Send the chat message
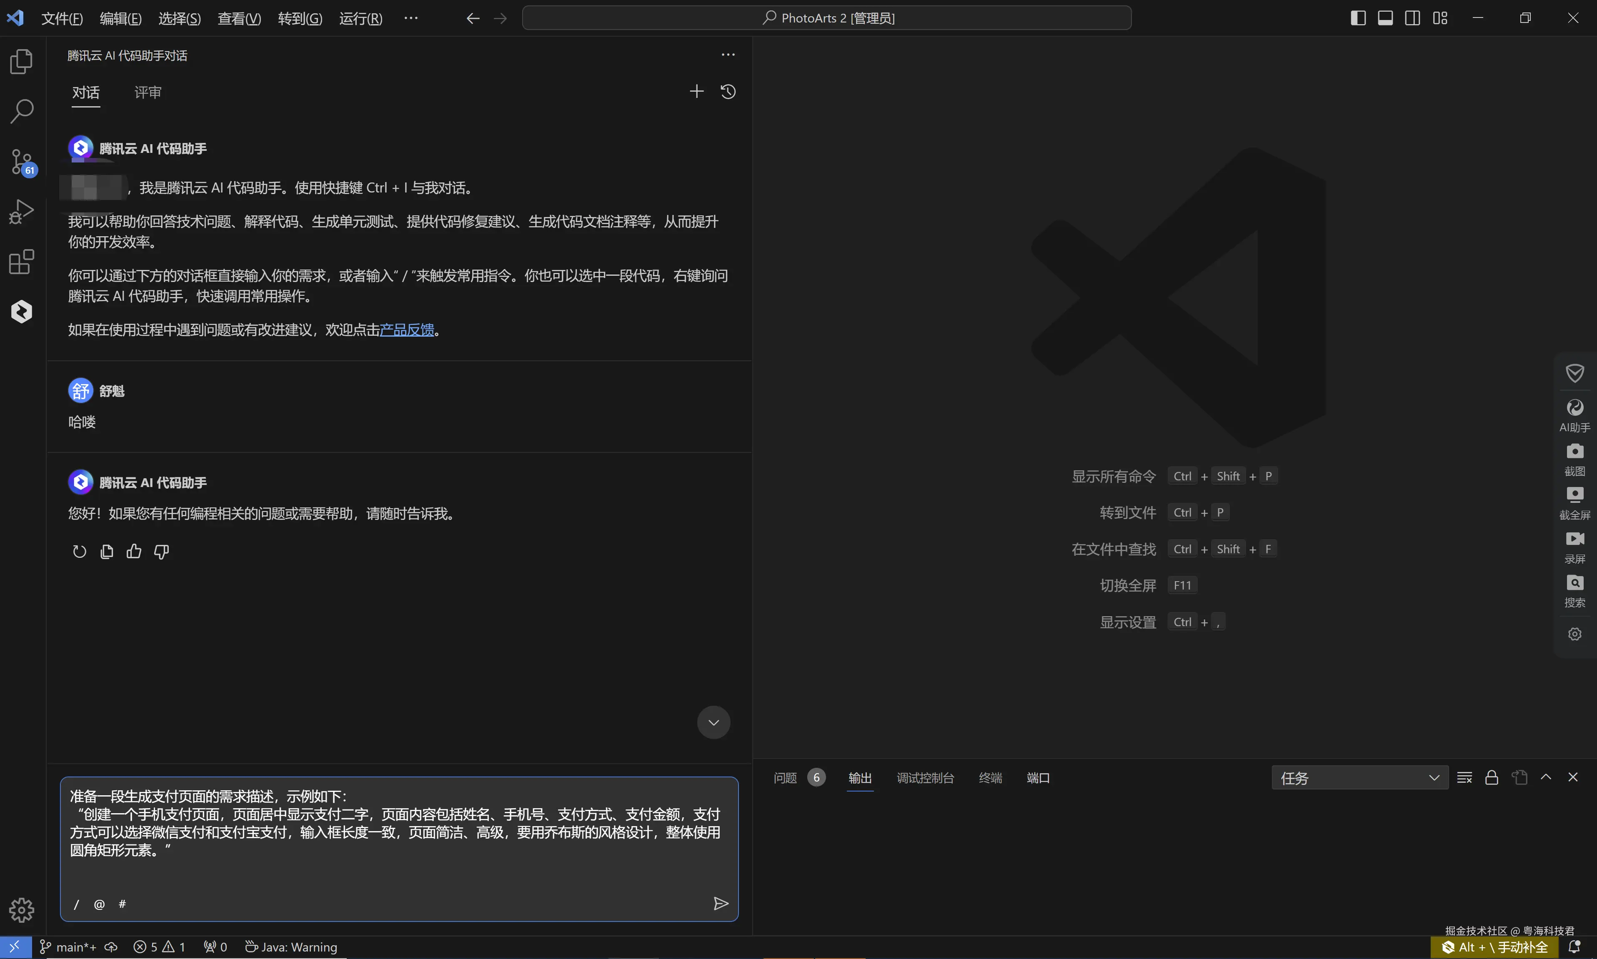 pyautogui.click(x=721, y=904)
